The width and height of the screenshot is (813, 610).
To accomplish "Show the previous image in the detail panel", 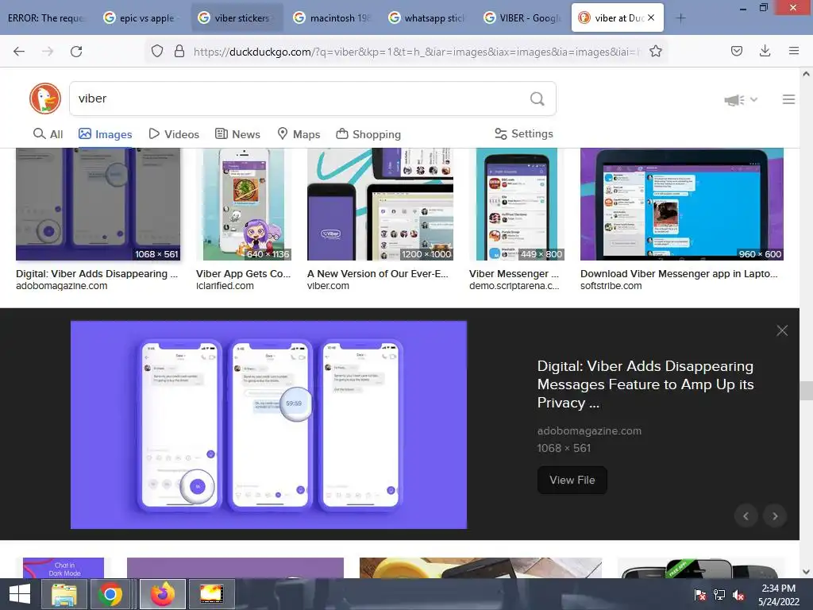I will tap(746, 516).
